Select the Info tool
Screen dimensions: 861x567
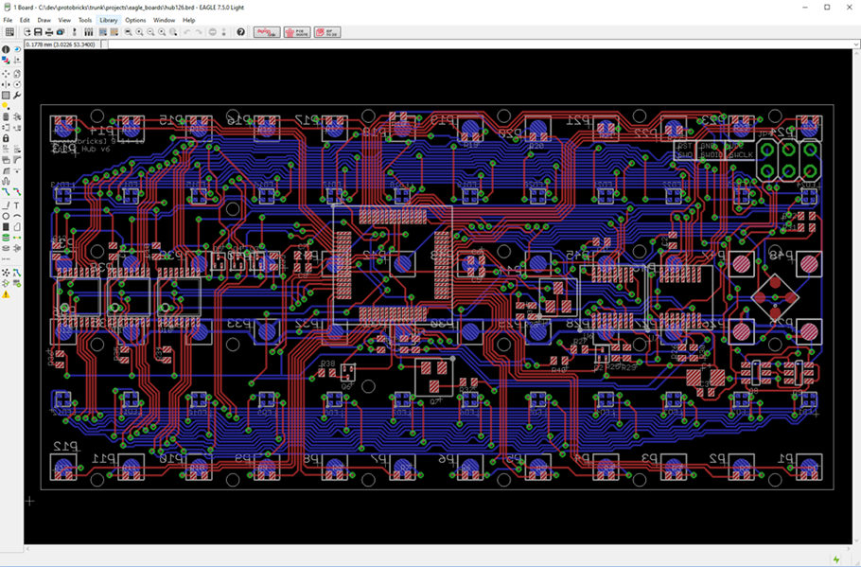click(6, 49)
